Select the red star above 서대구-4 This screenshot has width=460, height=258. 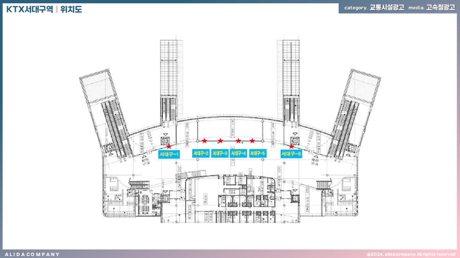click(238, 141)
